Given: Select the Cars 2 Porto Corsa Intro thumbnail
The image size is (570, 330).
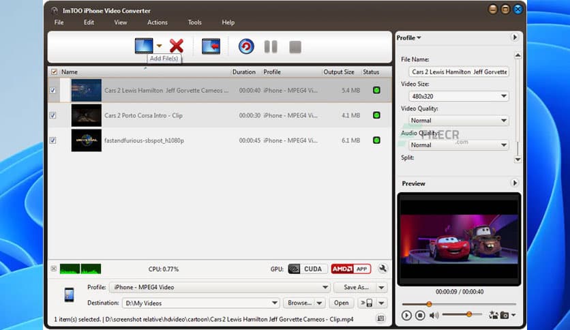Looking at the screenshot, I should pyautogui.click(x=86, y=115).
